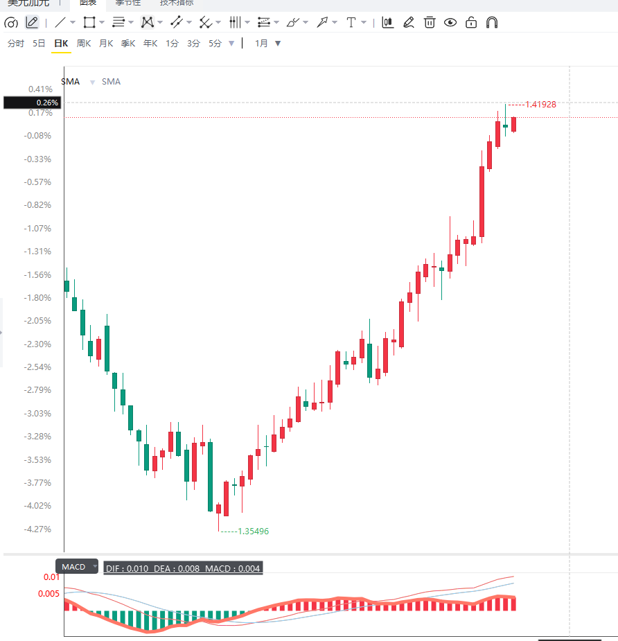Expand the channel line tool dropdown arrow

pos(189,22)
